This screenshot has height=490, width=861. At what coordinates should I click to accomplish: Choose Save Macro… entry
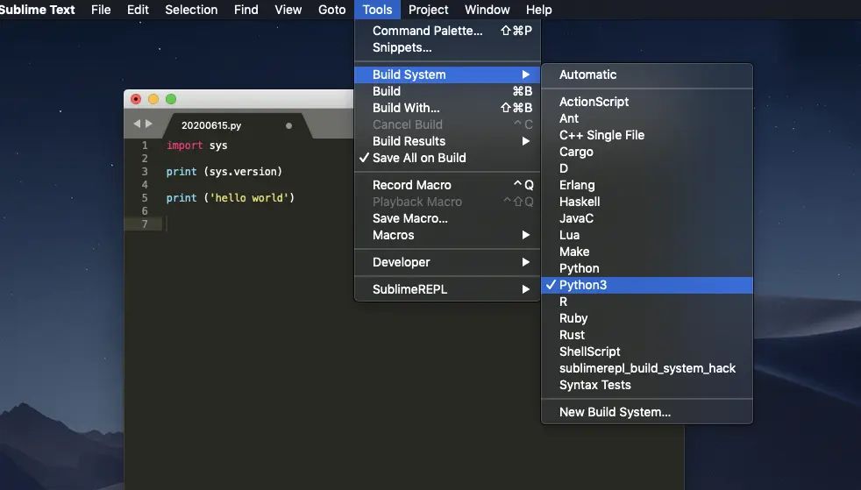pos(447,218)
